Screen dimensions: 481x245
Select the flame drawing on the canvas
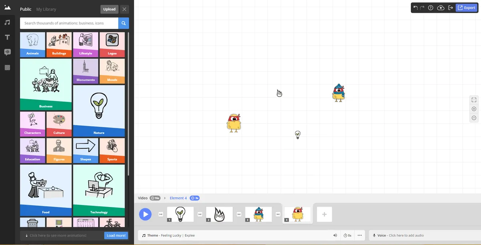coord(279,93)
